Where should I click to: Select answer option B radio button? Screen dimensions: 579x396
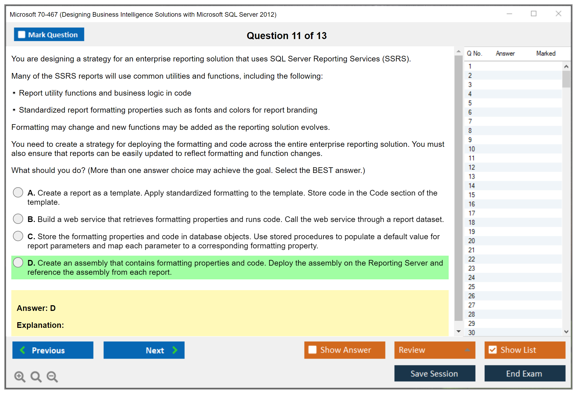click(18, 219)
